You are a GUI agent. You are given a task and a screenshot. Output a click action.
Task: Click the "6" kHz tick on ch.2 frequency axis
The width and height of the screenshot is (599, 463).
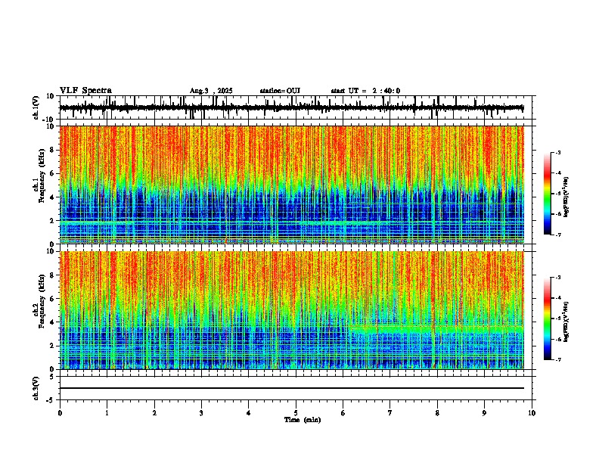[53, 299]
